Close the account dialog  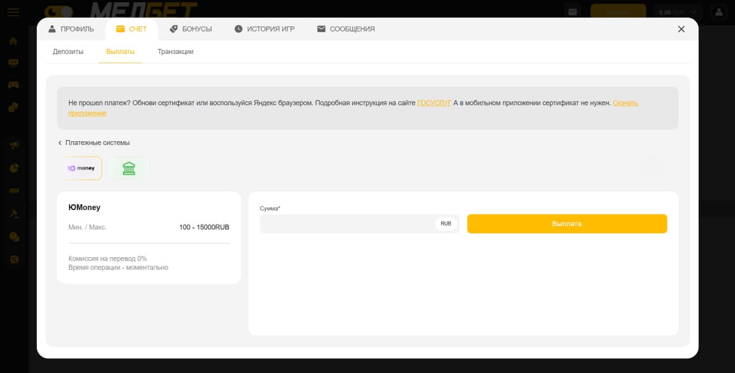pos(681,29)
